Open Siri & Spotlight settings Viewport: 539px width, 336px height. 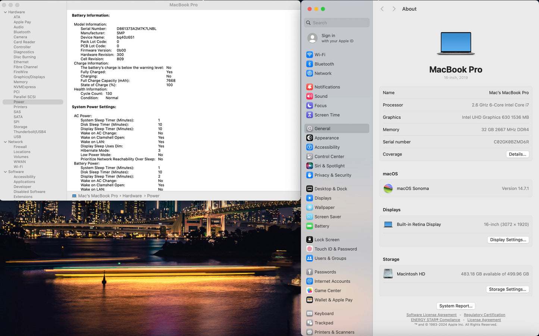click(329, 166)
